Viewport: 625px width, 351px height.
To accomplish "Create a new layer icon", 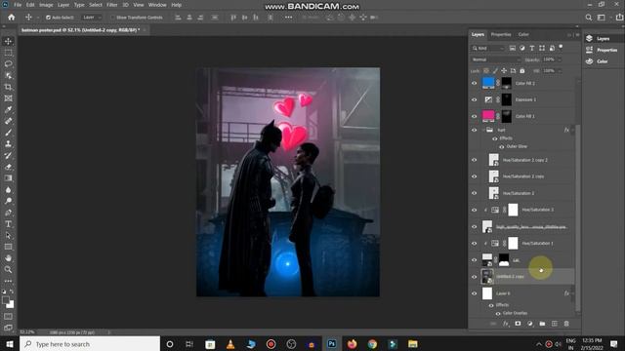I will (554, 324).
